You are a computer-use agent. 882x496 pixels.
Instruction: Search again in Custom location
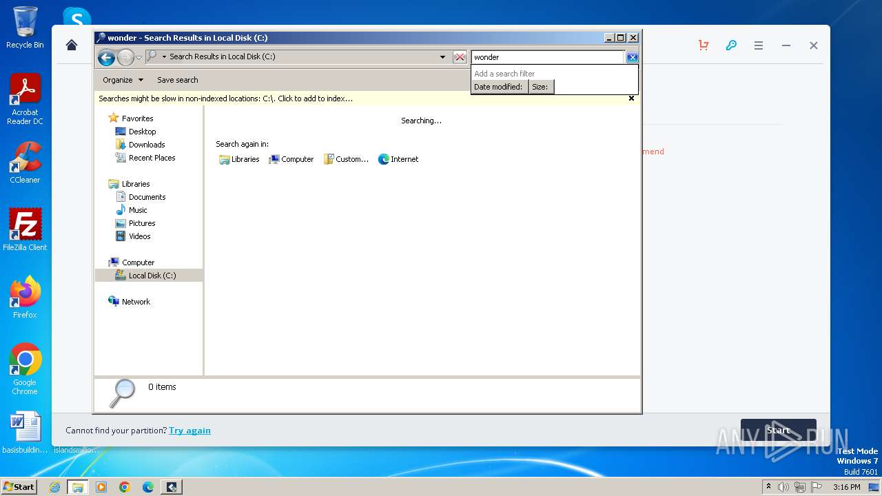pos(346,159)
